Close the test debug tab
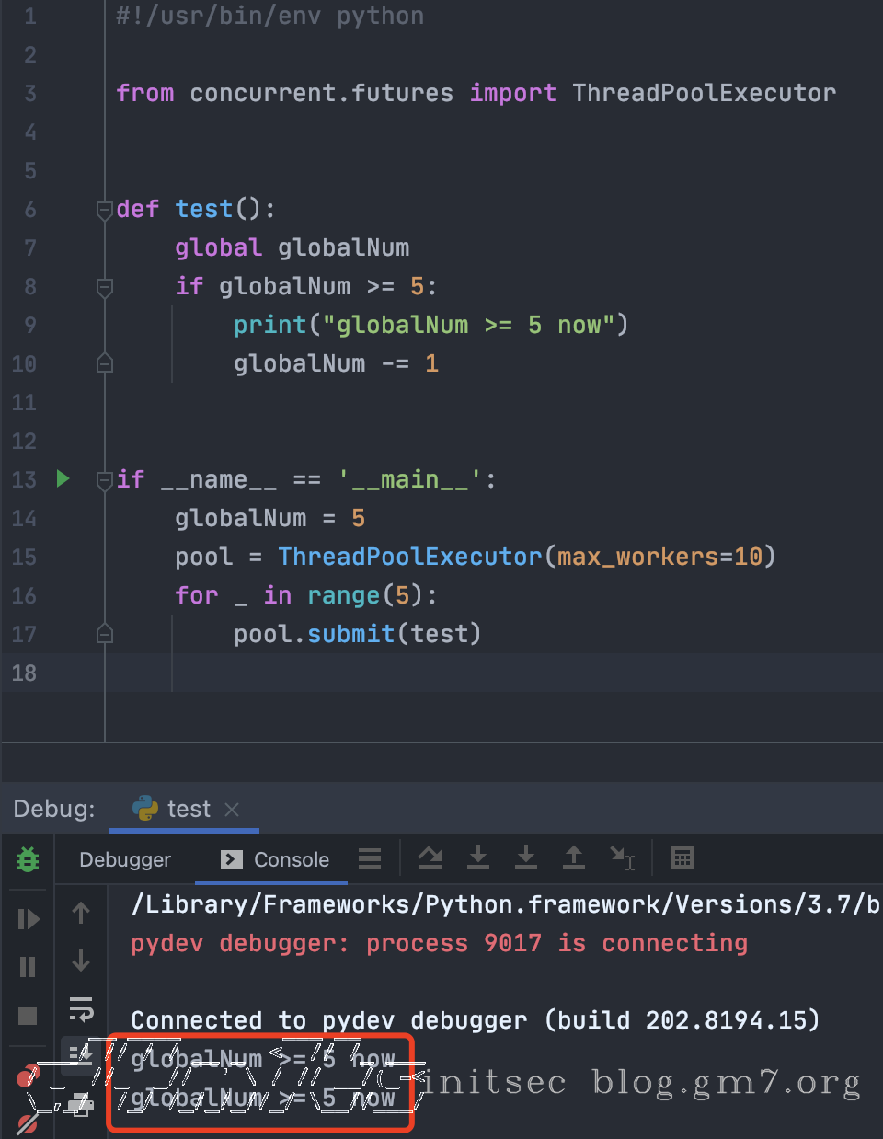The width and height of the screenshot is (883, 1139). pos(232,809)
